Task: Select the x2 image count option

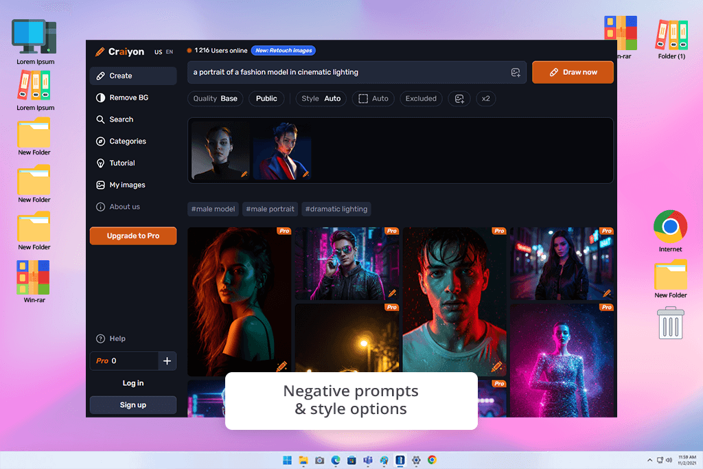Action: 485,99
